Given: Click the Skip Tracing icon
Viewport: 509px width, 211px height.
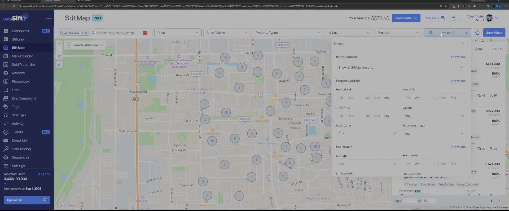Looking at the screenshot, I should 6,149.
